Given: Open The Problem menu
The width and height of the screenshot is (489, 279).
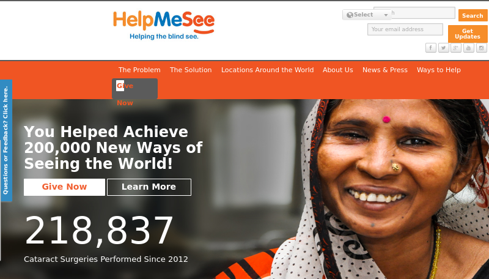Looking at the screenshot, I should (x=139, y=70).
